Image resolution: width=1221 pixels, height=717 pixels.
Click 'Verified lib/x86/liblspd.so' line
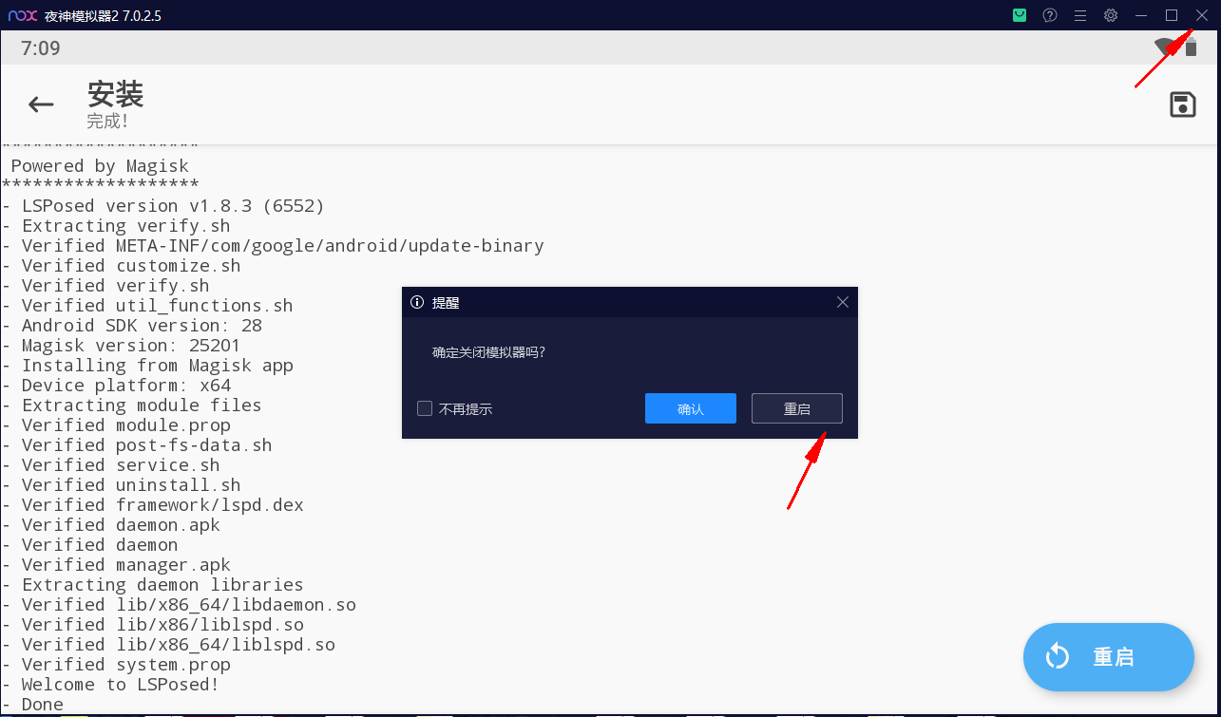(153, 625)
